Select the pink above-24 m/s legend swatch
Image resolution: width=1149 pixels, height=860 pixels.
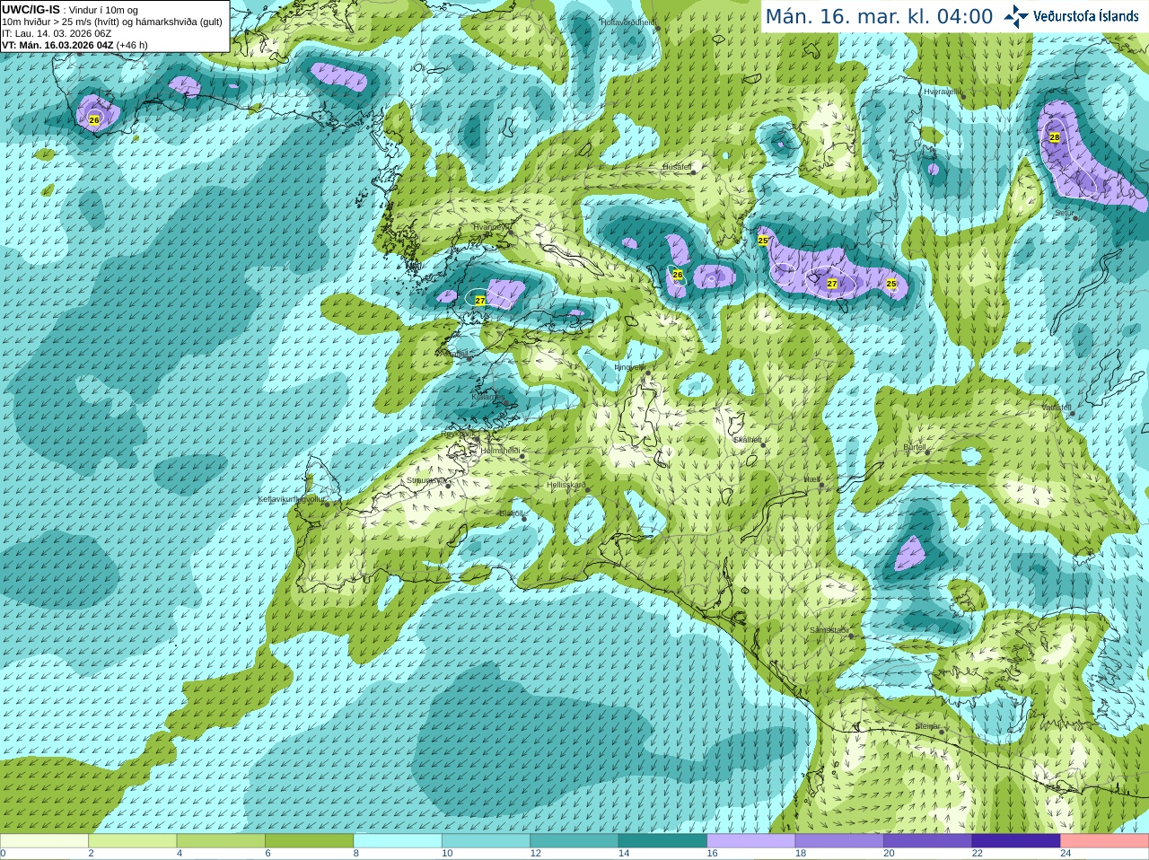click(1105, 841)
